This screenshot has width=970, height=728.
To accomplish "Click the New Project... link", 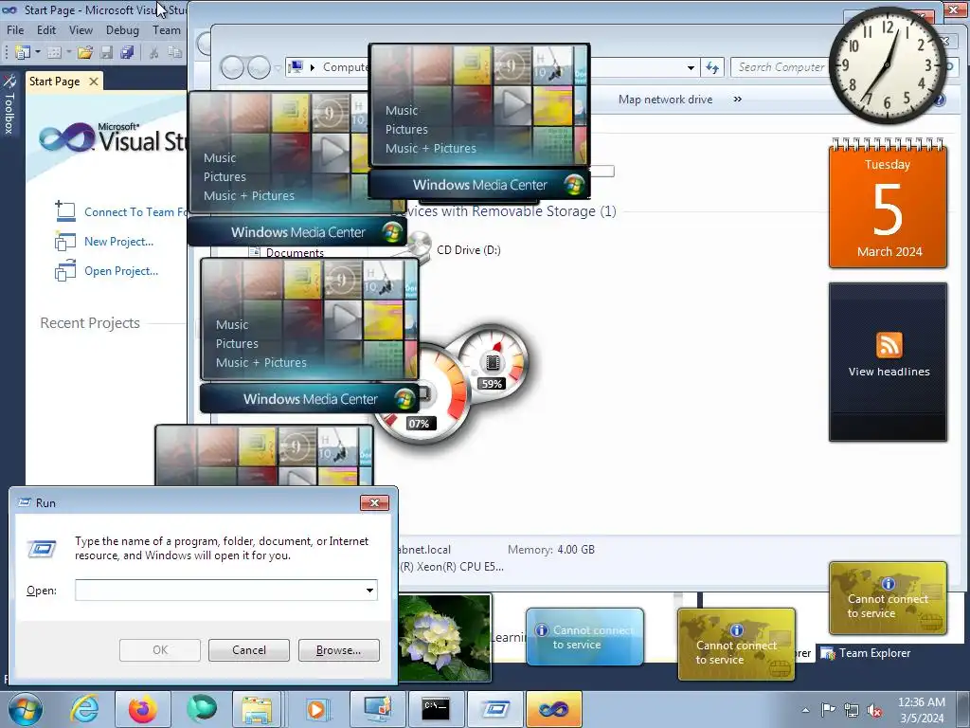I will [x=118, y=242].
